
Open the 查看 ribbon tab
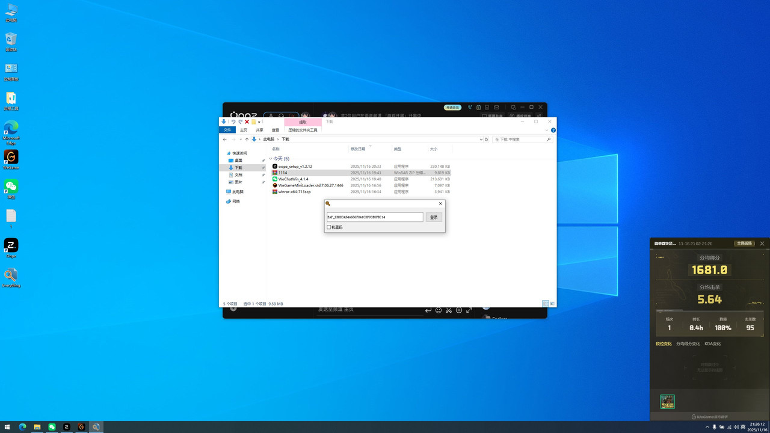click(276, 130)
